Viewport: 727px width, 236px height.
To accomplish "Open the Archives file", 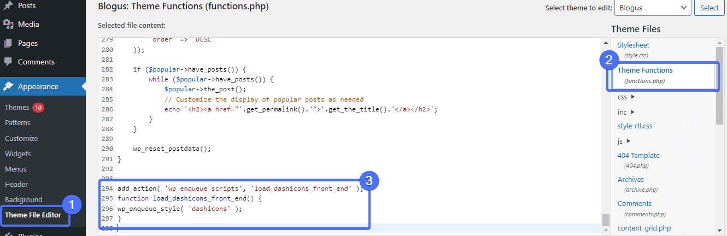I will (x=631, y=179).
